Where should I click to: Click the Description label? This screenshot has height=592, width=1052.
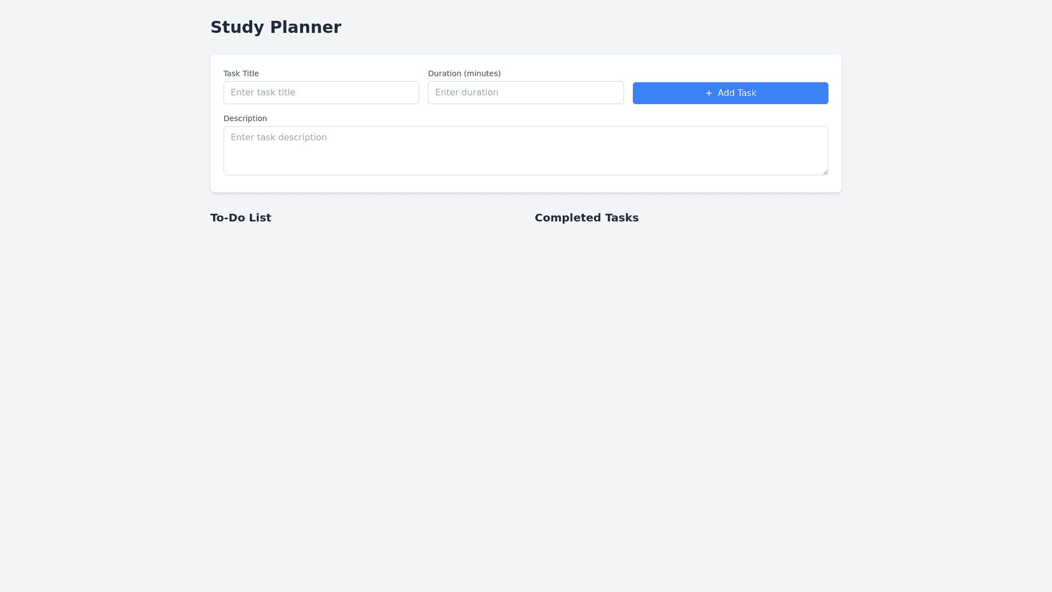[245, 118]
